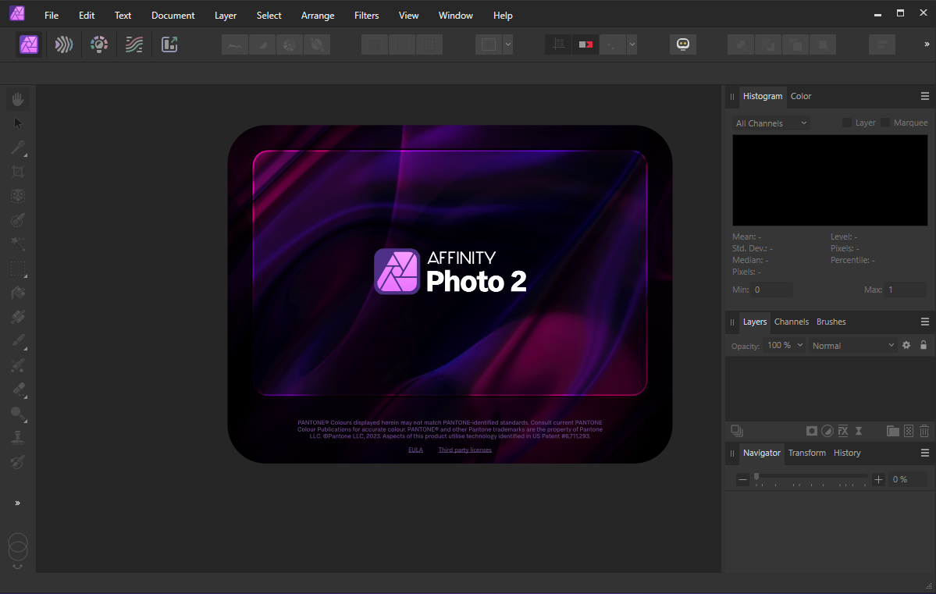Viewport: 936px width, 594px height.
Task: Open the EULA link on splash
Action: pos(415,450)
